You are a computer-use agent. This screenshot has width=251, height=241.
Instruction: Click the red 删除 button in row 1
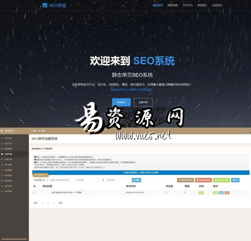[227, 193]
